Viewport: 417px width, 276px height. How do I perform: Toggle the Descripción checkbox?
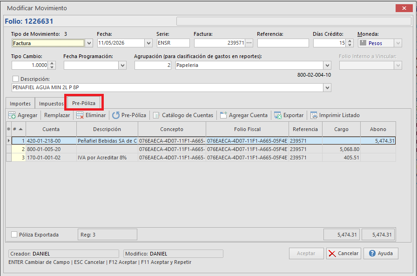(16, 79)
